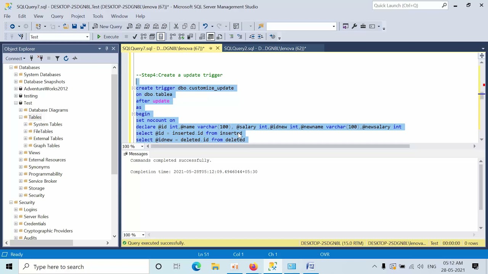Open the Toolbox briefcase icon
Image resolution: width=488 pixels, height=274 pixels.
pos(363,26)
